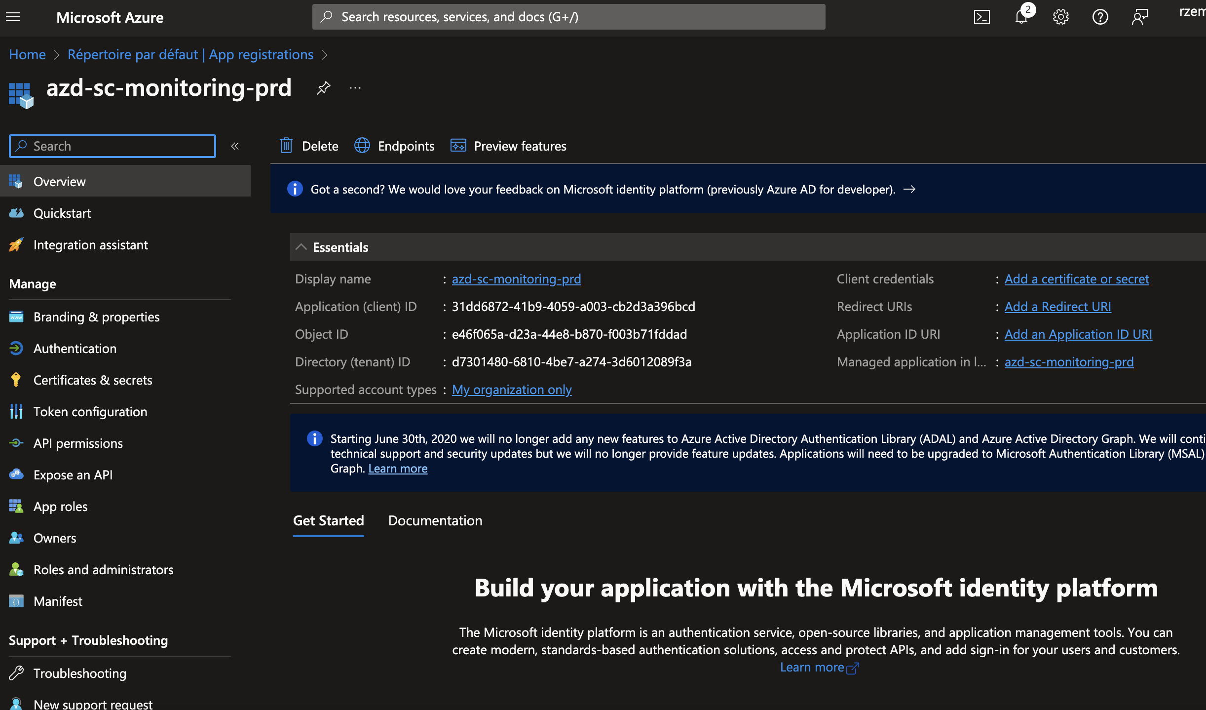Click the global search resources bar
Image resolution: width=1206 pixels, height=710 pixels.
[568, 17]
